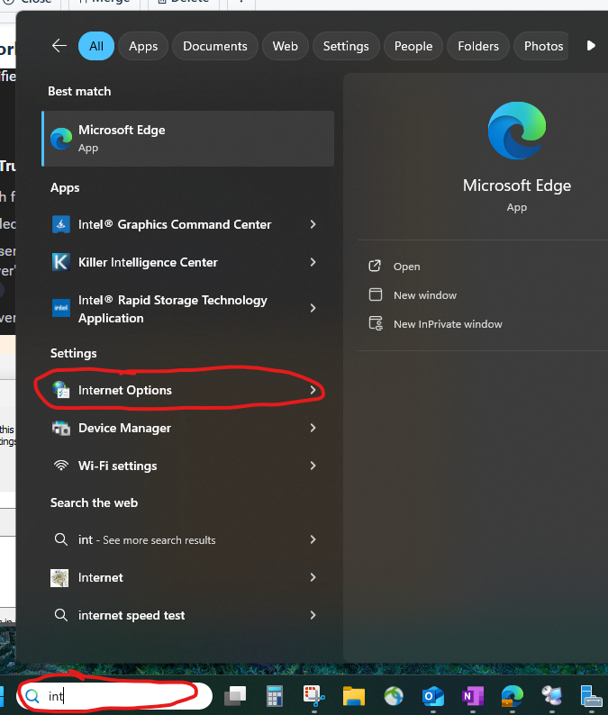This screenshot has height=715, width=608.
Task: Launch Calculator from taskbar
Action: (x=274, y=696)
